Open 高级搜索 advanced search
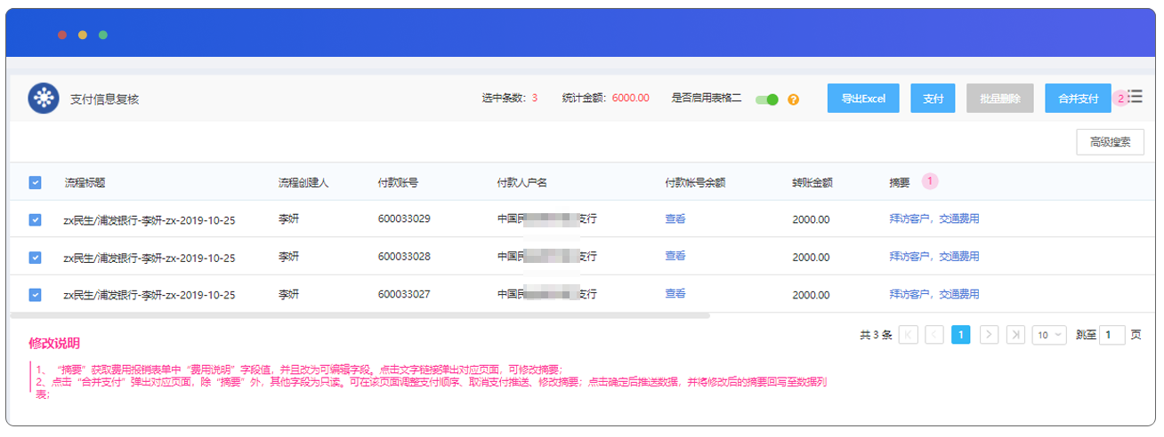The image size is (1164, 437). 1109,142
